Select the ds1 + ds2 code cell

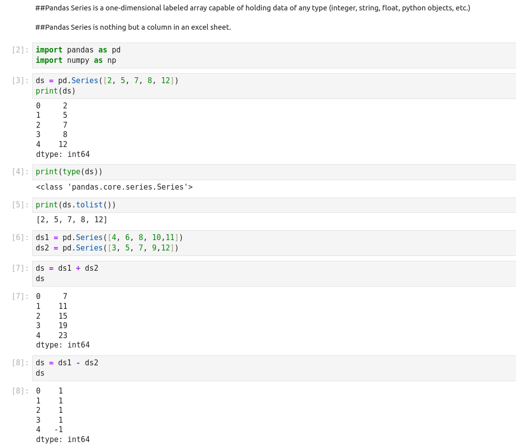pyautogui.click(x=274, y=274)
